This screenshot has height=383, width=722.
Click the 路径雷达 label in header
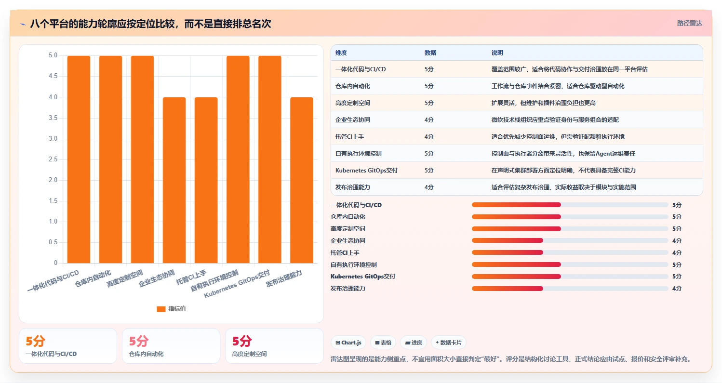689,23
